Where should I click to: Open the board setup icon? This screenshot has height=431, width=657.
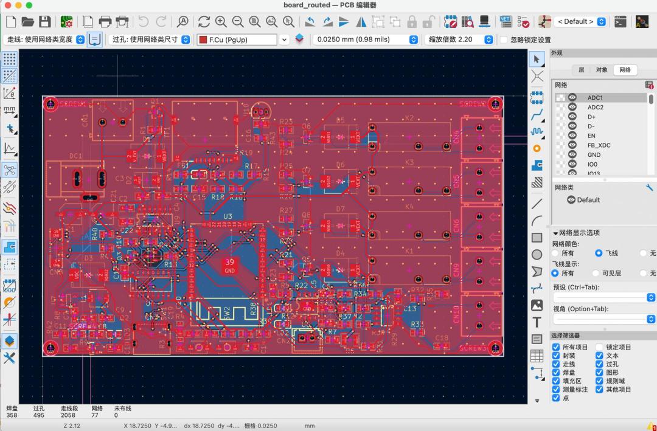click(67, 21)
